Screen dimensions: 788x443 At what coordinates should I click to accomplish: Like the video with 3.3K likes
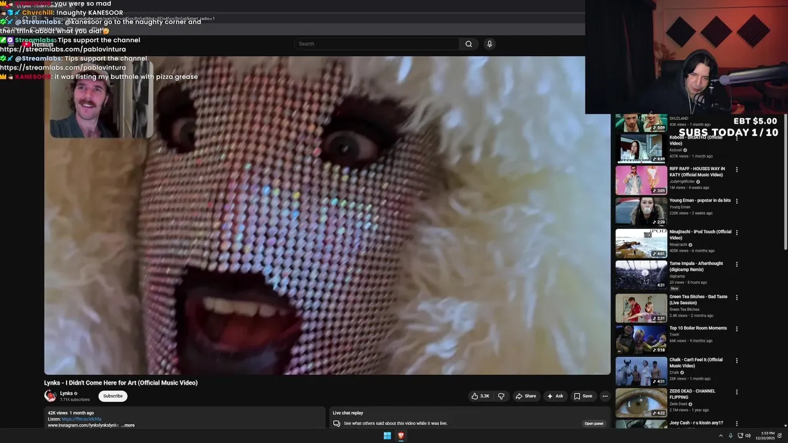point(480,396)
